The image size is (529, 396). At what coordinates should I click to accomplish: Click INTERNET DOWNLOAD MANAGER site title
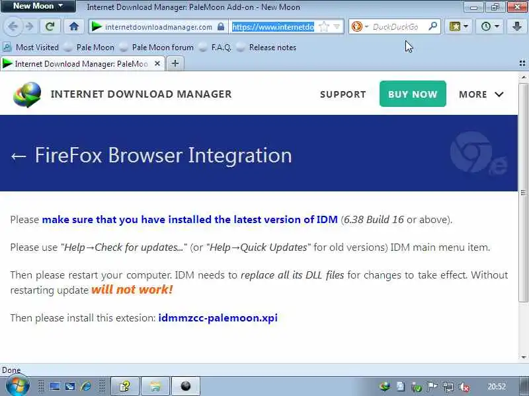(x=141, y=94)
